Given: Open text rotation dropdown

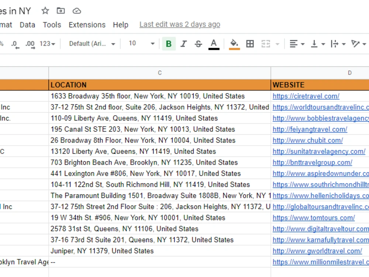Looking at the screenshot, I should (358, 44).
